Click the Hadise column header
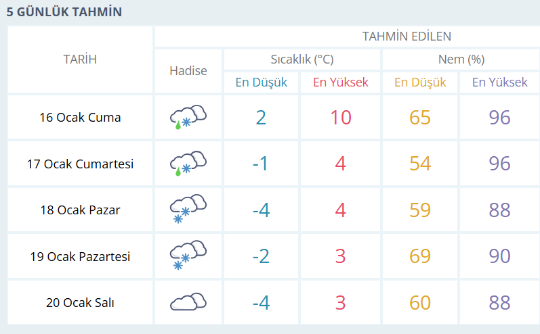 (188, 71)
